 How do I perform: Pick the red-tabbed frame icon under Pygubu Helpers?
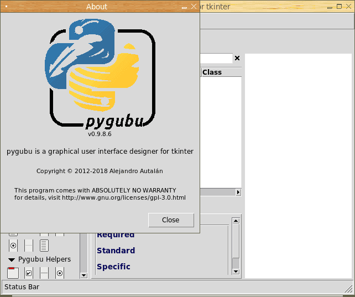[x=13, y=273]
